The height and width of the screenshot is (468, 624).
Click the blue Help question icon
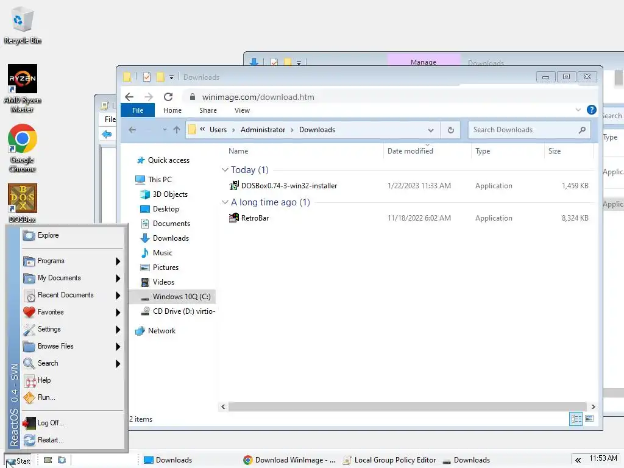point(591,110)
